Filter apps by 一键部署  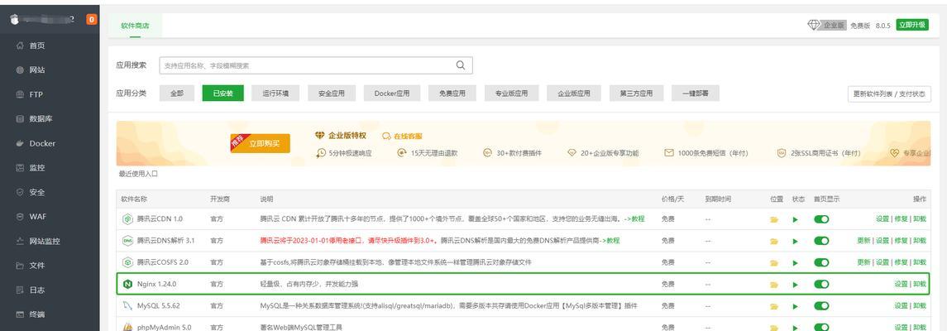pos(695,94)
